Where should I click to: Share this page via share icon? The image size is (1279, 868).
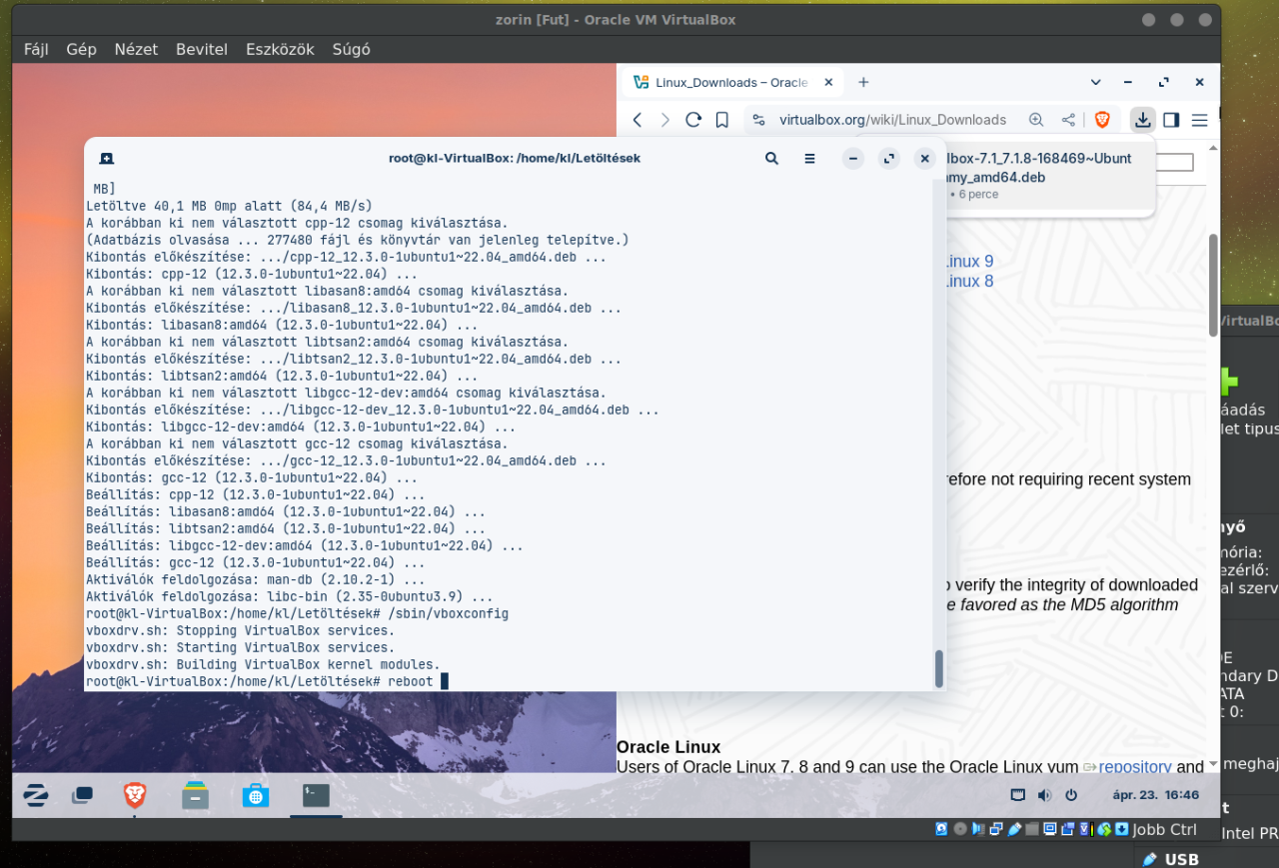[1068, 120]
